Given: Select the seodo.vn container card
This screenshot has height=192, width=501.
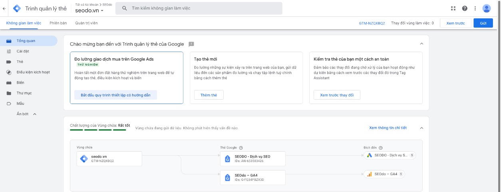Looking at the screenshot, I should [109, 158].
